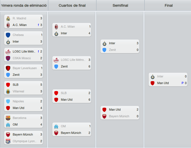Click the Olympique Lyon badge icon

click(x=8, y=141)
